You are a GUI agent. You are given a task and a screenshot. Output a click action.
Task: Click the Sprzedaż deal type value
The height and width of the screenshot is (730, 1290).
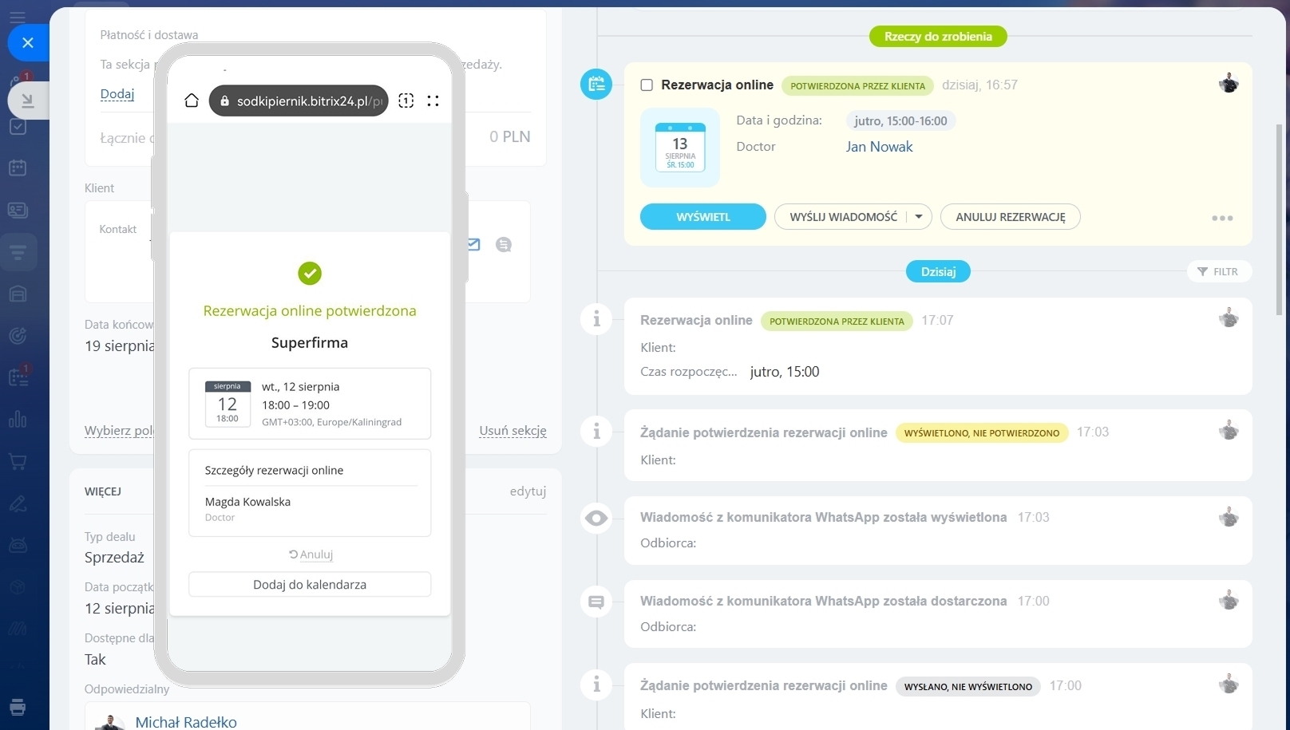pyautogui.click(x=114, y=558)
